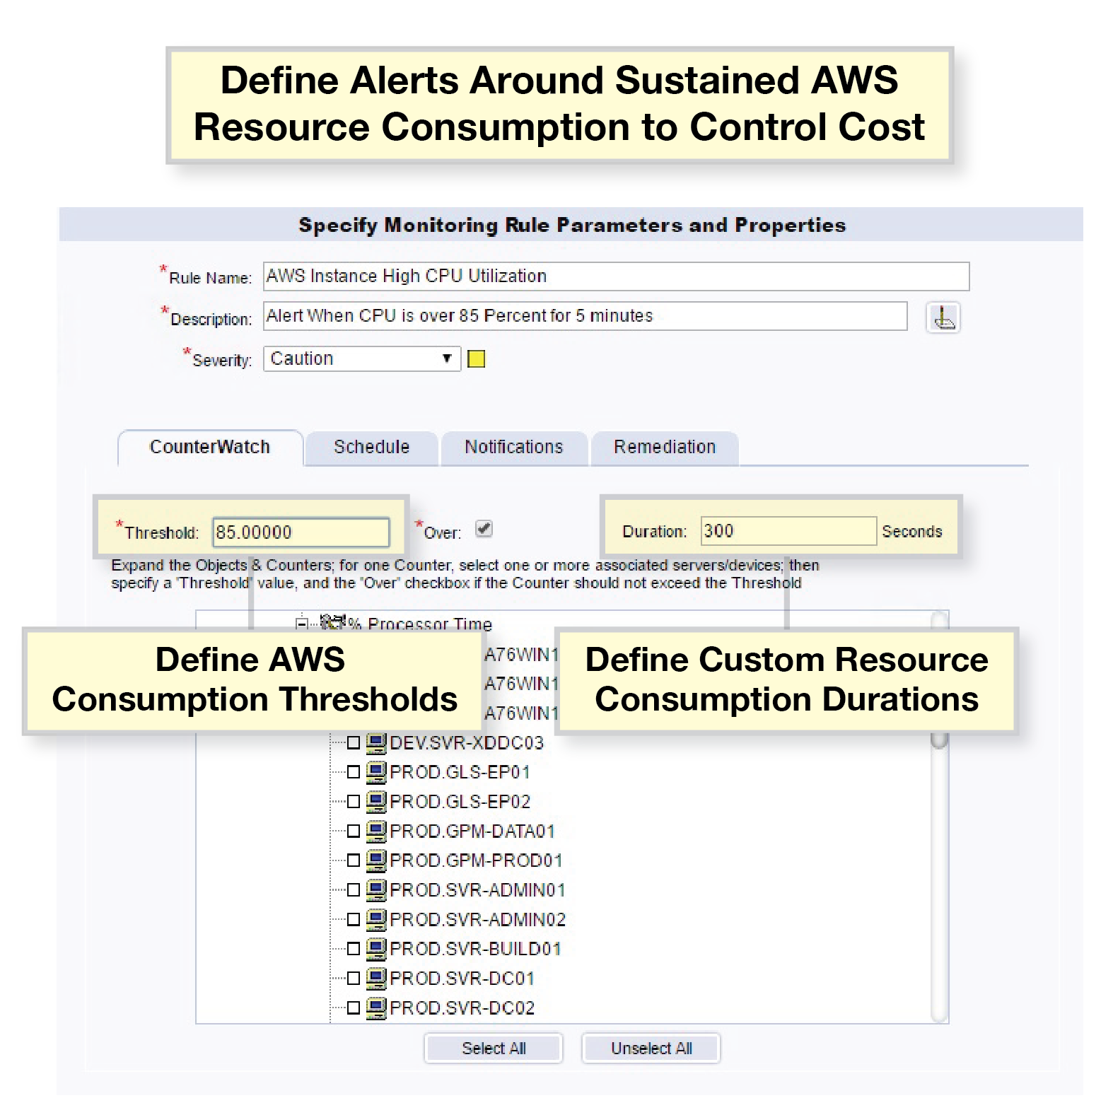This screenshot has width=1113, height=1115.
Task: Click the computer icon next to PROD.GLS-EP01
Action: pos(376,772)
